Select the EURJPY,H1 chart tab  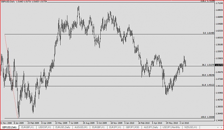(x=115, y=127)
